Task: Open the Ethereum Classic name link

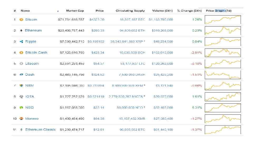Action: 40,130
